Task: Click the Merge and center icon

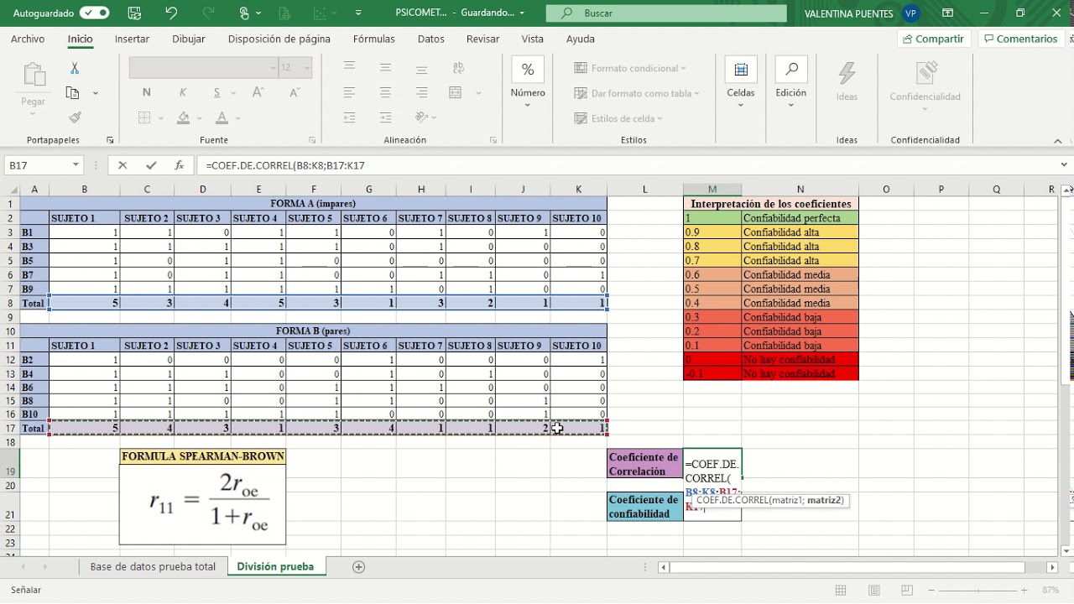Action: click(x=456, y=93)
